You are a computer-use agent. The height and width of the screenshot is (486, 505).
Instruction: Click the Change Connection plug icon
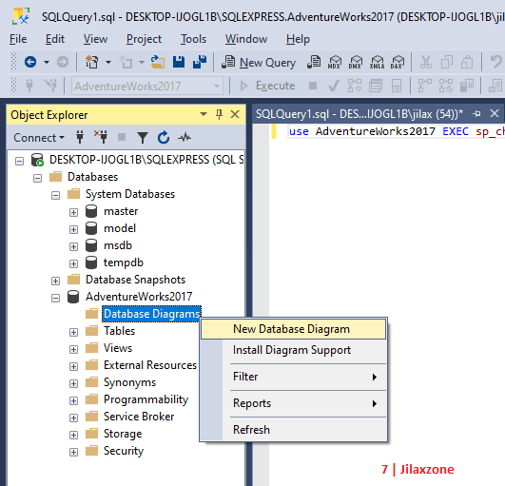click(51, 86)
